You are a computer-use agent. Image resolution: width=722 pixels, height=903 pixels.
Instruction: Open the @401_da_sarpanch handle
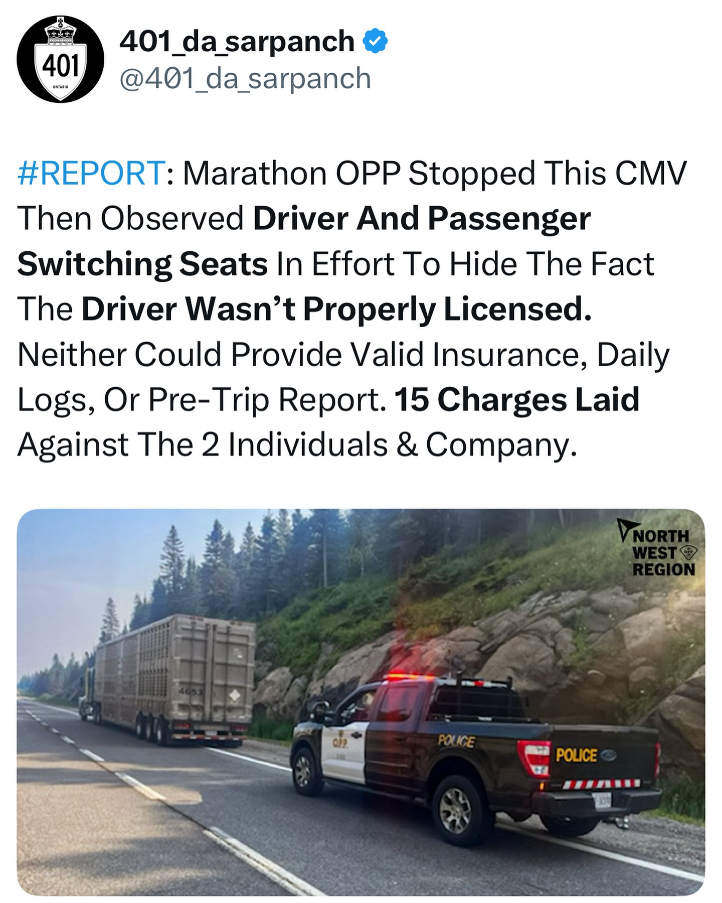click(245, 79)
